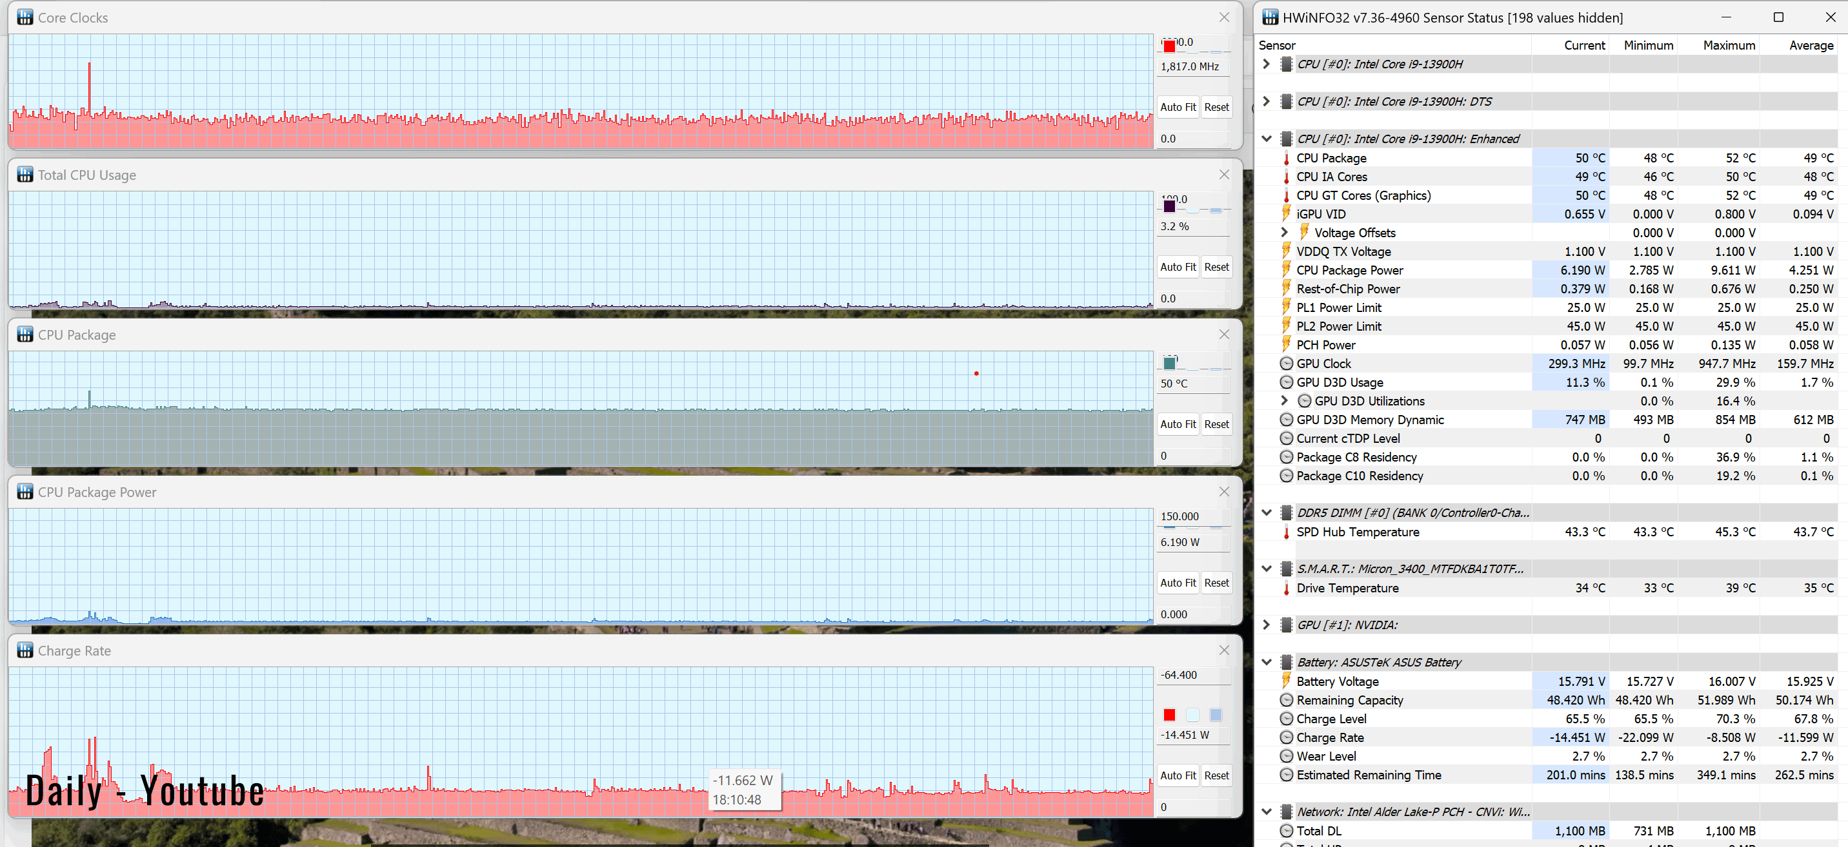Viewport: 1848px width, 847px height.
Task: Click the lightning icon beside VDDQ TX Voltage
Action: pyautogui.click(x=1286, y=251)
